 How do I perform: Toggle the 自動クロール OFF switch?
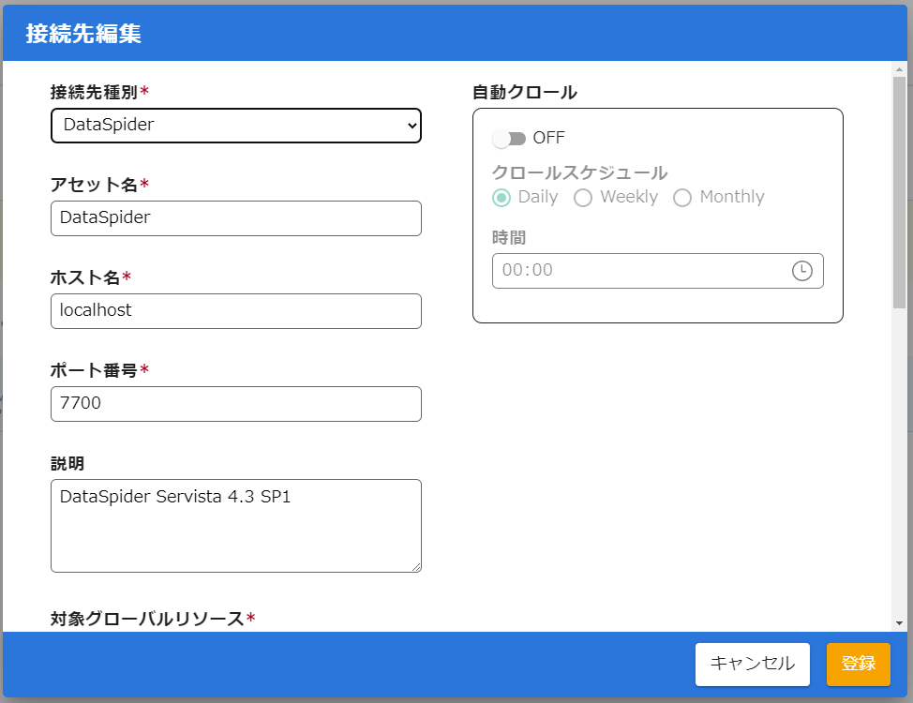tap(509, 139)
